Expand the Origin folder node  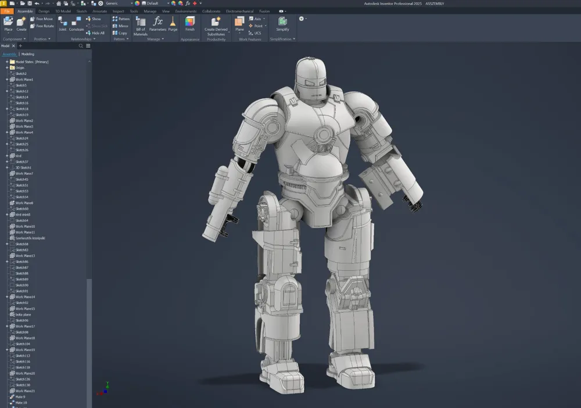coord(6,68)
